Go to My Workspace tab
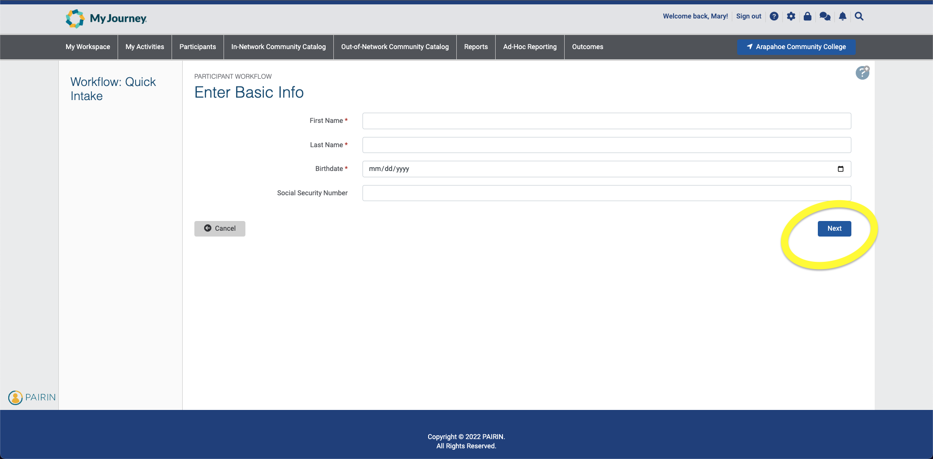 tap(88, 47)
